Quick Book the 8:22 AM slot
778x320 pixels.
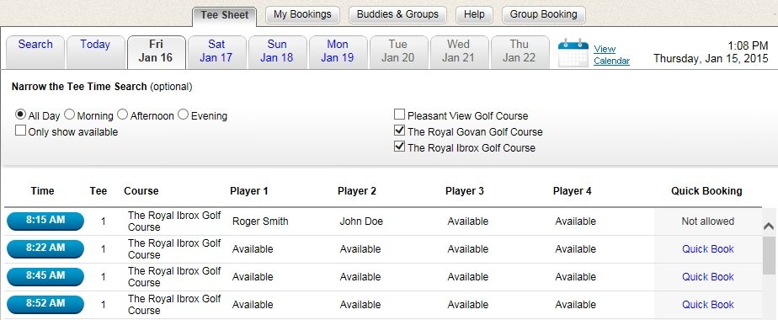tap(707, 249)
